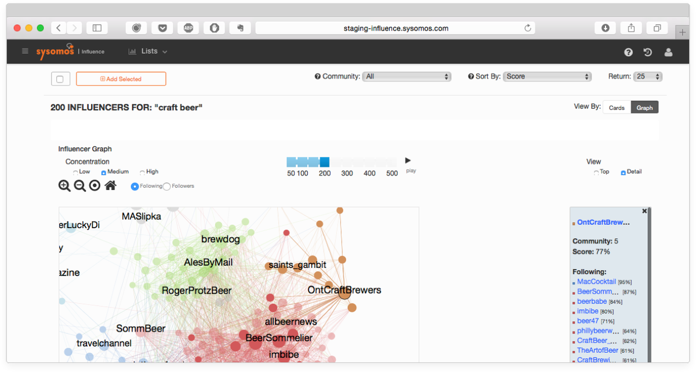Select the OntCraftBrewers graph node

[345, 293]
